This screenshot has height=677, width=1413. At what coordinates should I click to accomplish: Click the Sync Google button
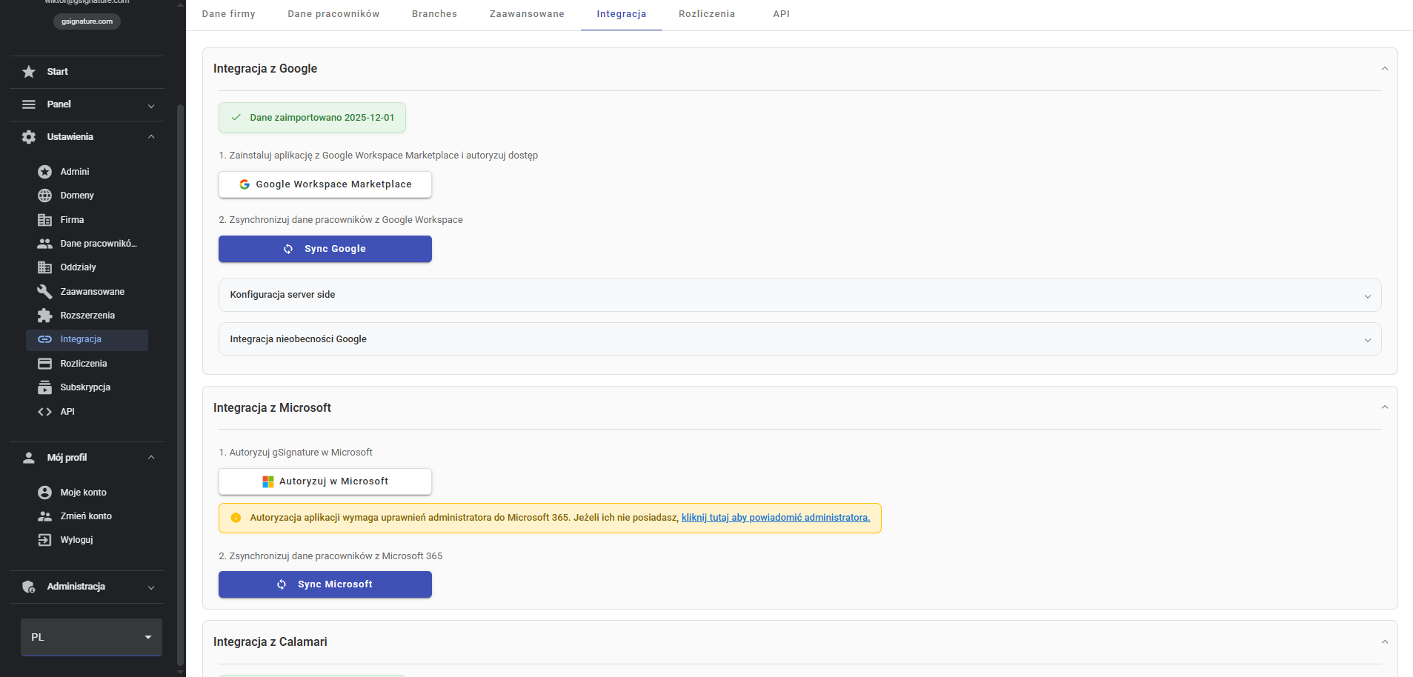click(325, 249)
